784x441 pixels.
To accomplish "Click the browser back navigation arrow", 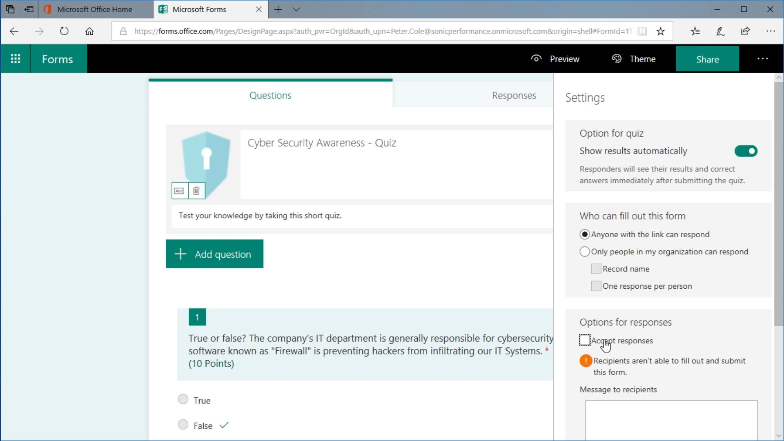I will [14, 31].
